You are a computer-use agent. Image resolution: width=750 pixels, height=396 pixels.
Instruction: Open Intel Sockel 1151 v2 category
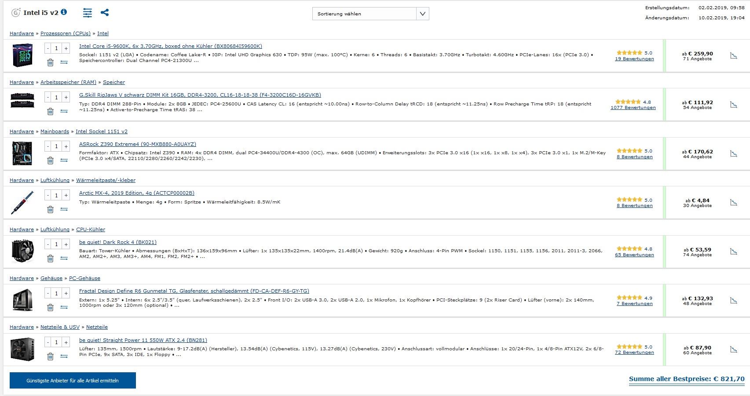click(x=102, y=131)
